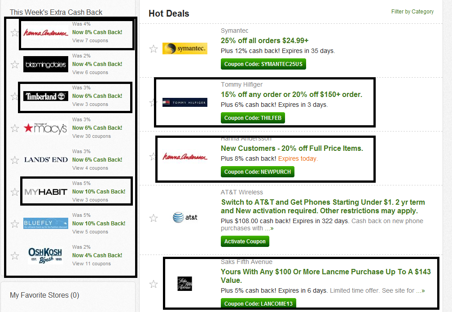Toggle the favorite star for Macy's
The height and width of the screenshot is (312, 452).
[x=15, y=128]
